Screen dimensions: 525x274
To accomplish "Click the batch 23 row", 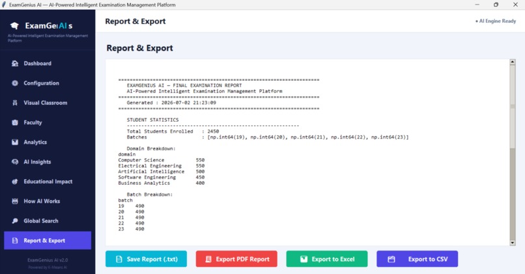I will tap(132, 229).
